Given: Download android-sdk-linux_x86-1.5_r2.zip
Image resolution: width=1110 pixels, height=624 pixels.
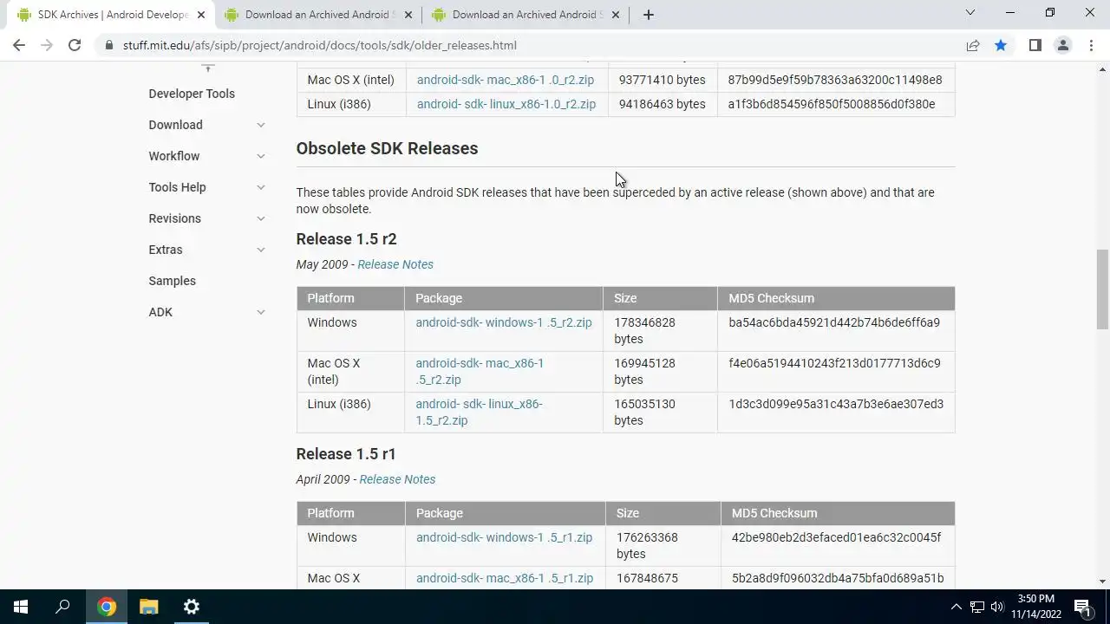Looking at the screenshot, I should coord(479,412).
